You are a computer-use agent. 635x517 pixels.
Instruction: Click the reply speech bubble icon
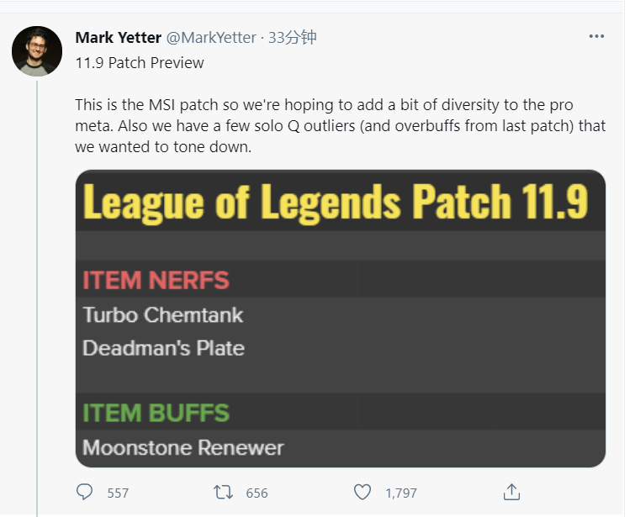pyautogui.click(x=85, y=492)
